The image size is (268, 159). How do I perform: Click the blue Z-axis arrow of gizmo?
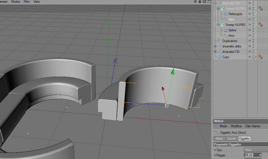pos(130,103)
